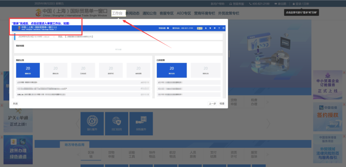Click 登录 / 注册 with lock icon

pos(301,4)
